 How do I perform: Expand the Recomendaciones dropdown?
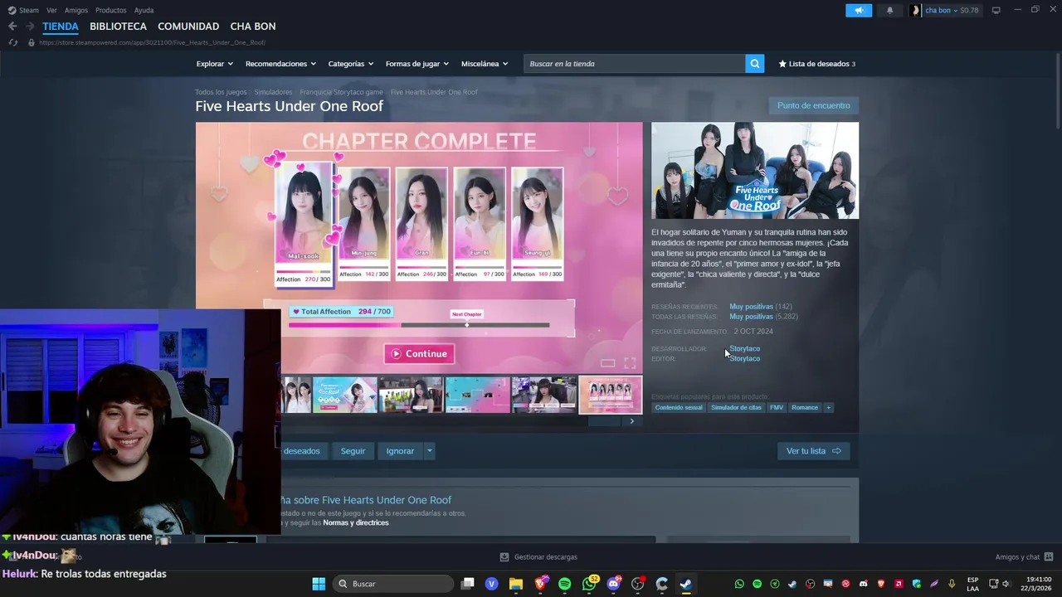coord(280,64)
